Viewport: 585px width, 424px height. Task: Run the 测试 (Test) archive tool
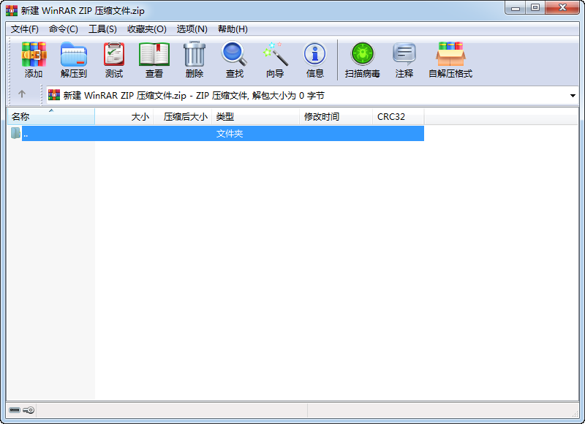point(114,60)
